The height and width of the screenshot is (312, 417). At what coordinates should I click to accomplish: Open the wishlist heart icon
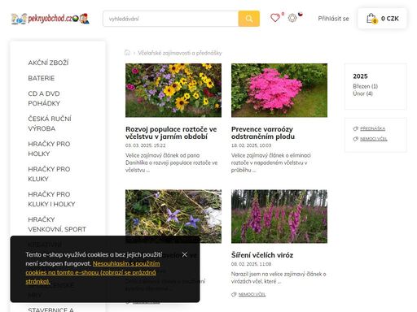[275, 18]
